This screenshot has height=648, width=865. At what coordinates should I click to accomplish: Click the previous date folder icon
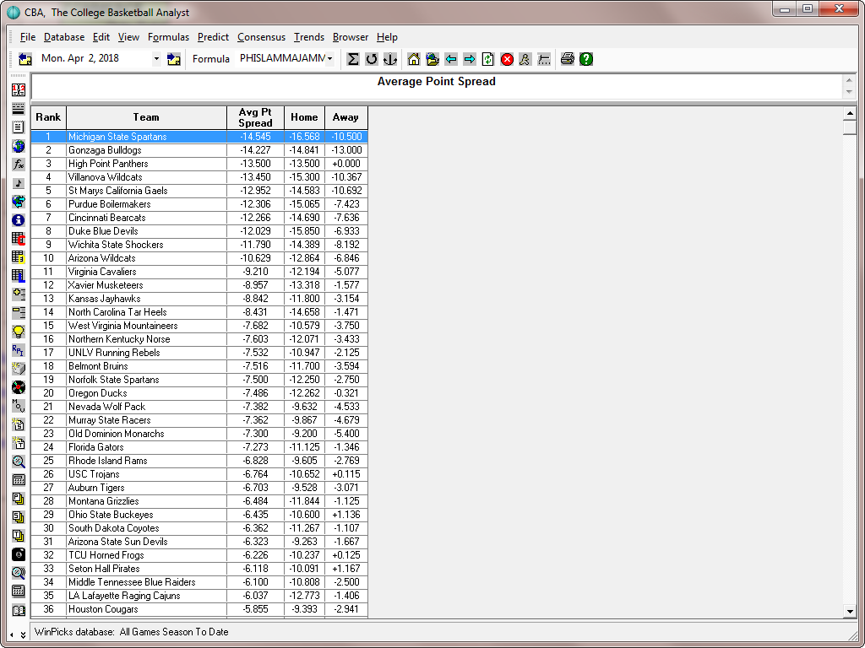[x=24, y=59]
